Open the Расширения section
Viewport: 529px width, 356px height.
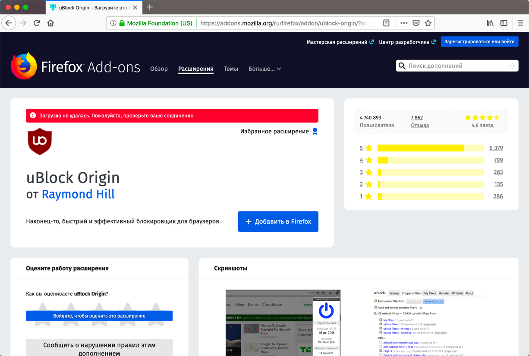196,69
